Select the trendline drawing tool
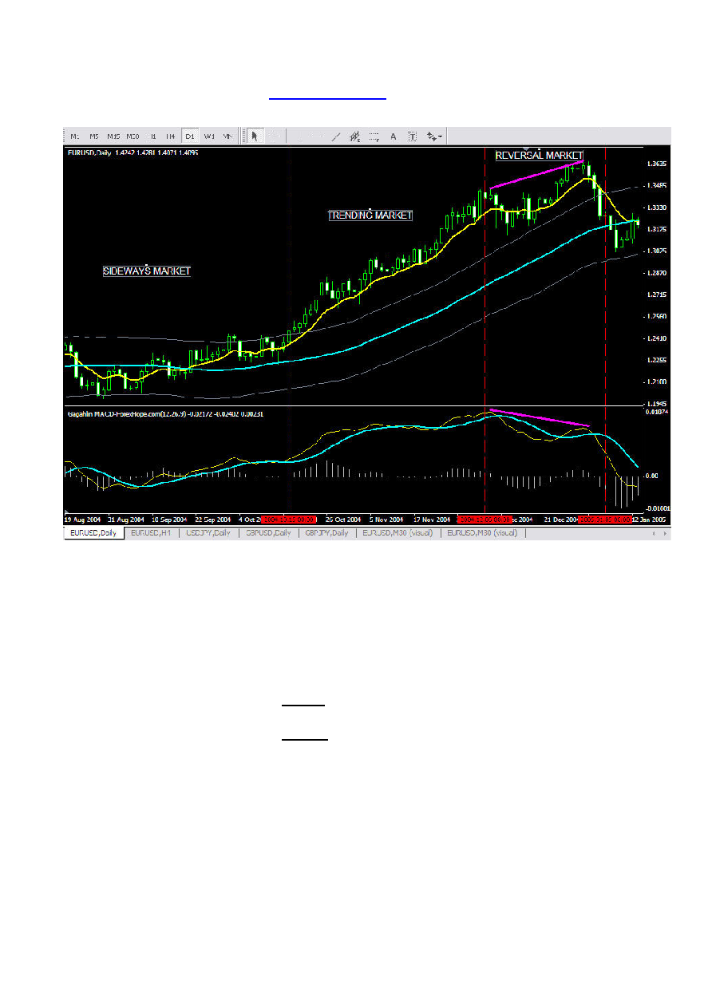The width and height of the screenshot is (712, 1008). pyautogui.click(x=336, y=136)
